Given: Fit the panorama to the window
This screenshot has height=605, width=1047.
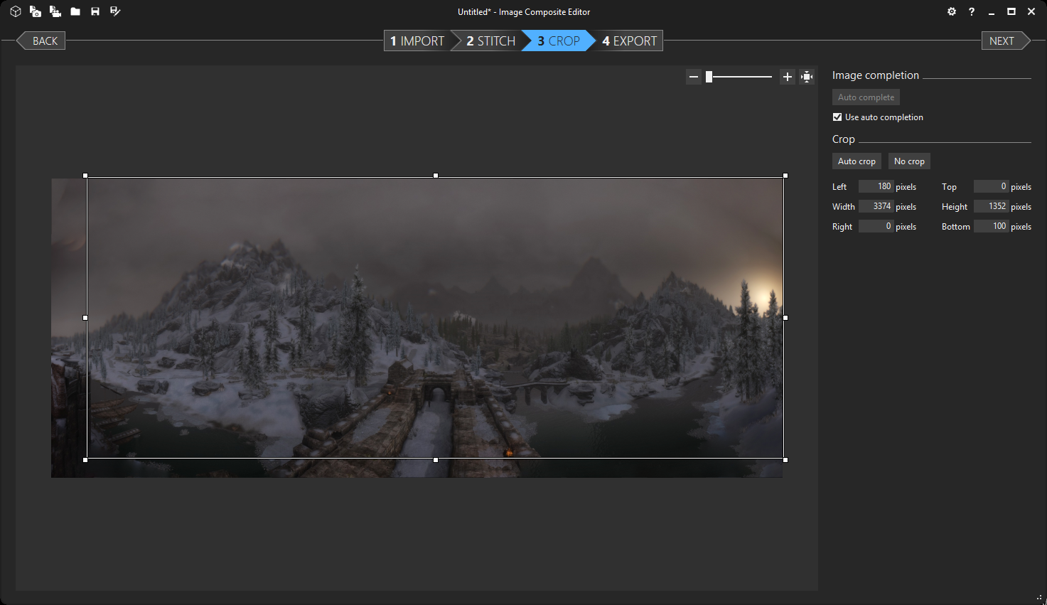Looking at the screenshot, I should point(807,77).
